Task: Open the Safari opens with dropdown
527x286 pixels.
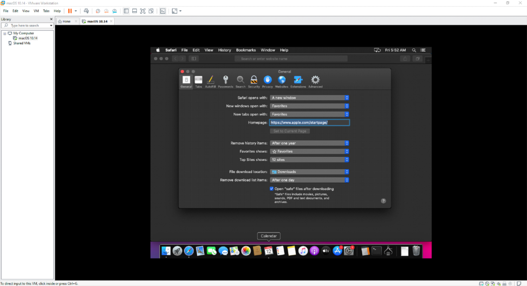Action: pyautogui.click(x=309, y=98)
